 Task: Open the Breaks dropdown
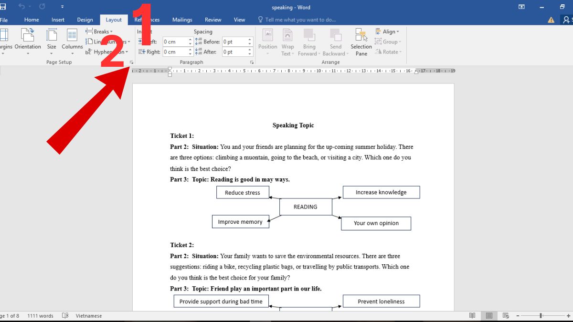(x=99, y=31)
